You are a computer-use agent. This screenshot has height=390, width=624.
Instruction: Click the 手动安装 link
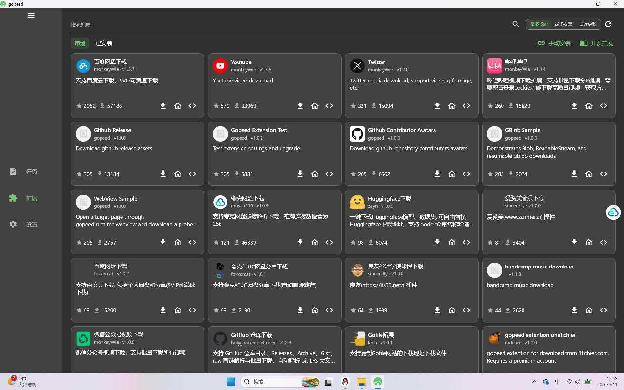tap(554, 43)
